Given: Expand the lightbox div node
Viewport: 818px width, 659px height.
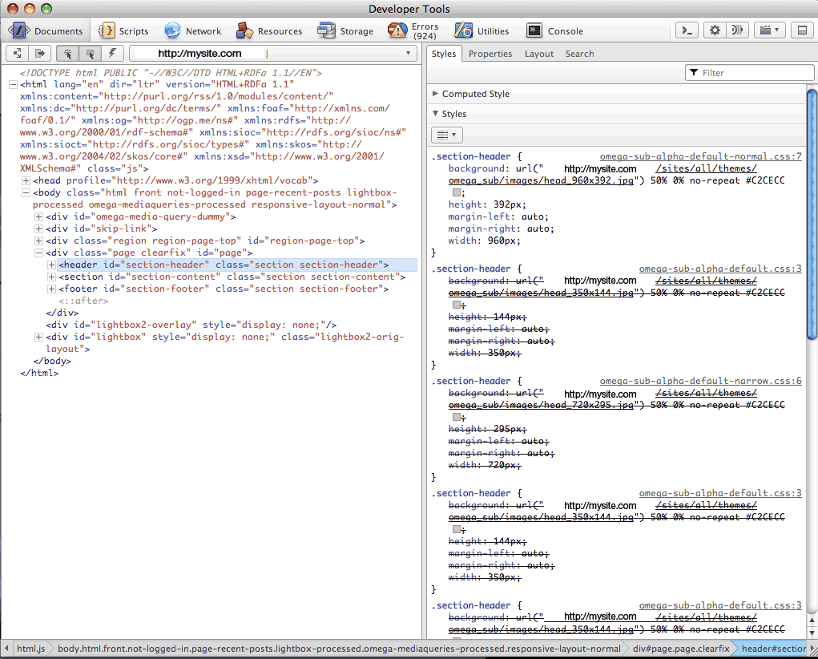Looking at the screenshot, I should [x=38, y=337].
